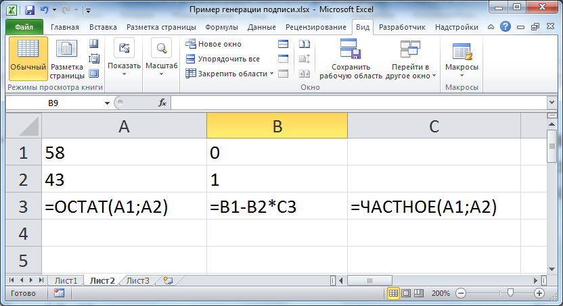Switch to Full Screen view icon
The height and width of the screenshot is (306, 563).
click(93, 73)
